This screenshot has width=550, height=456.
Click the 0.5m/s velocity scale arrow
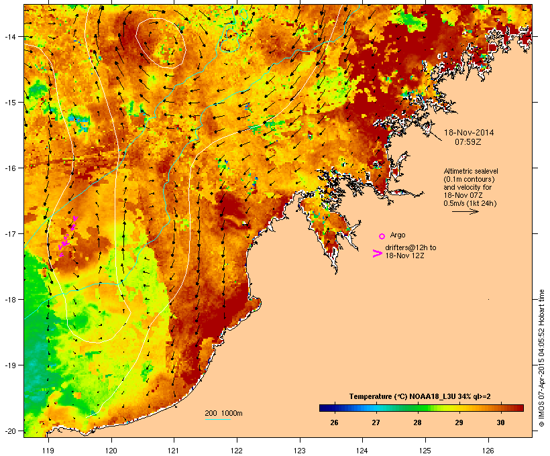click(465, 211)
